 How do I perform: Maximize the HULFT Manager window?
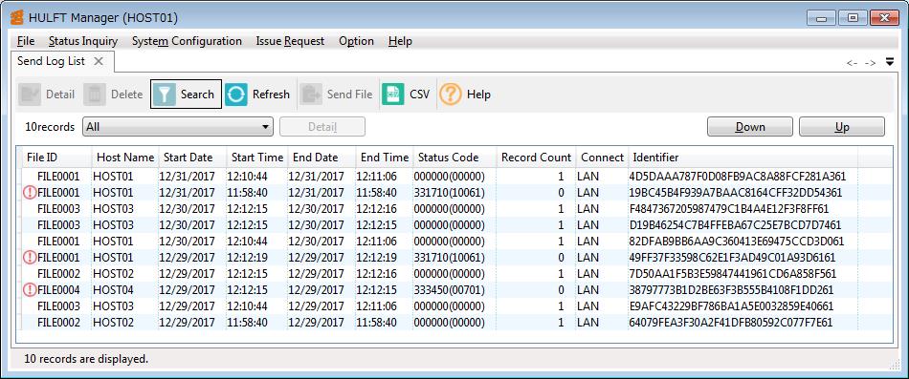point(853,18)
